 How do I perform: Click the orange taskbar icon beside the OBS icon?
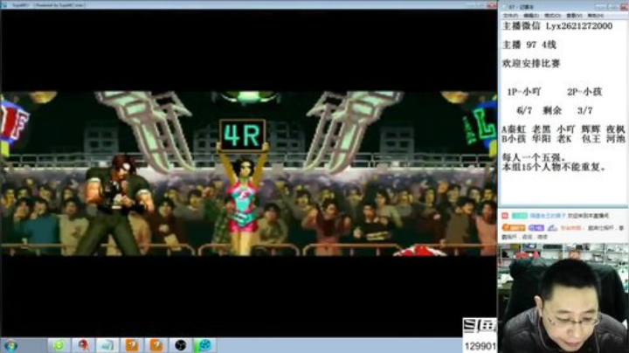point(156,345)
